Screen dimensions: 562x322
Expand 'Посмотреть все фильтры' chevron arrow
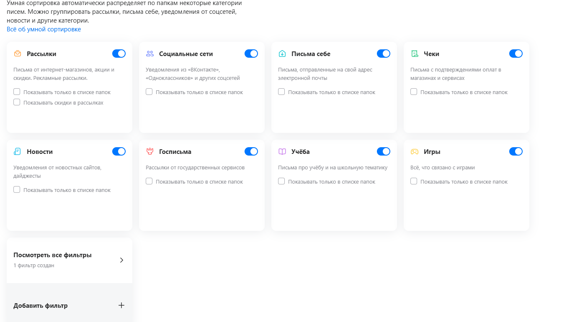(121, 260)
